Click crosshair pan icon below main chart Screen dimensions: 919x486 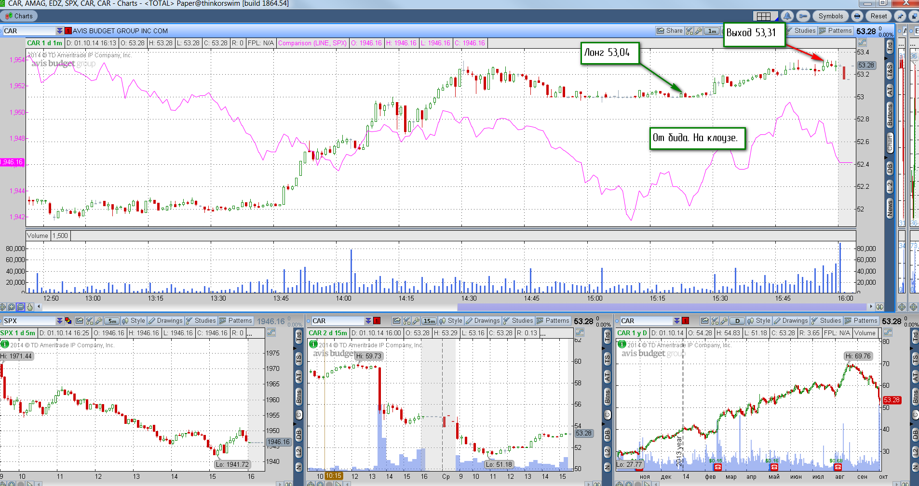(3, 307)
